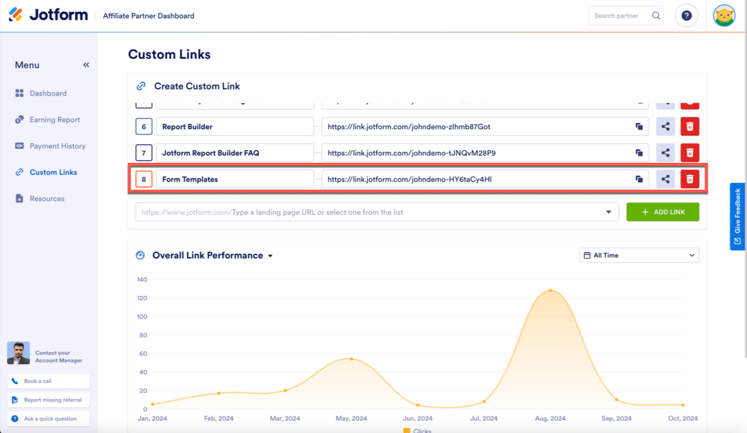
Task: Collapse the sidebar menu
Action: tap(86, 65)
